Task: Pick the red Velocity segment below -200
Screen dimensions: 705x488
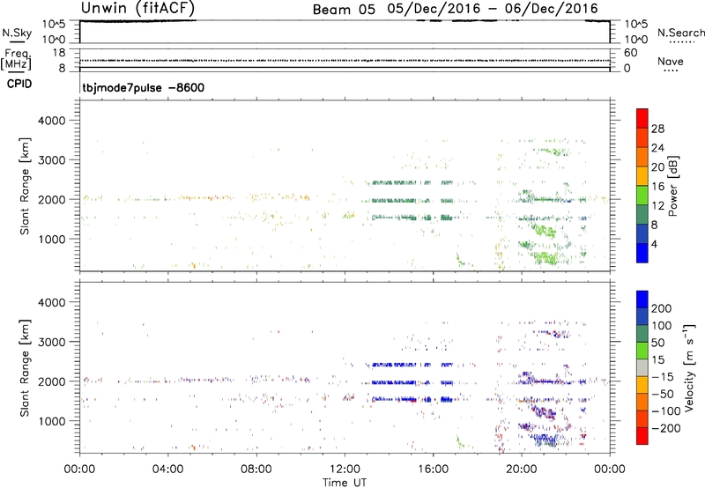Action: pyautogui.click(x=642, y=436)
